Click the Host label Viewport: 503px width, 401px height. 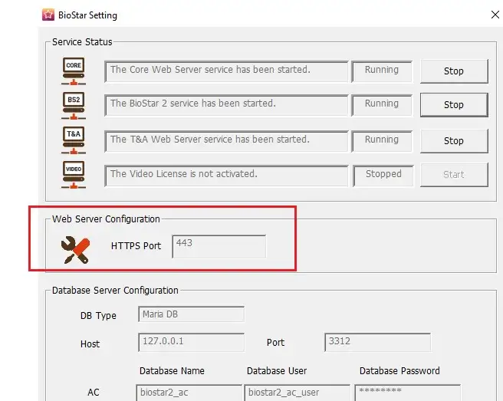click(x=90, y=344)
